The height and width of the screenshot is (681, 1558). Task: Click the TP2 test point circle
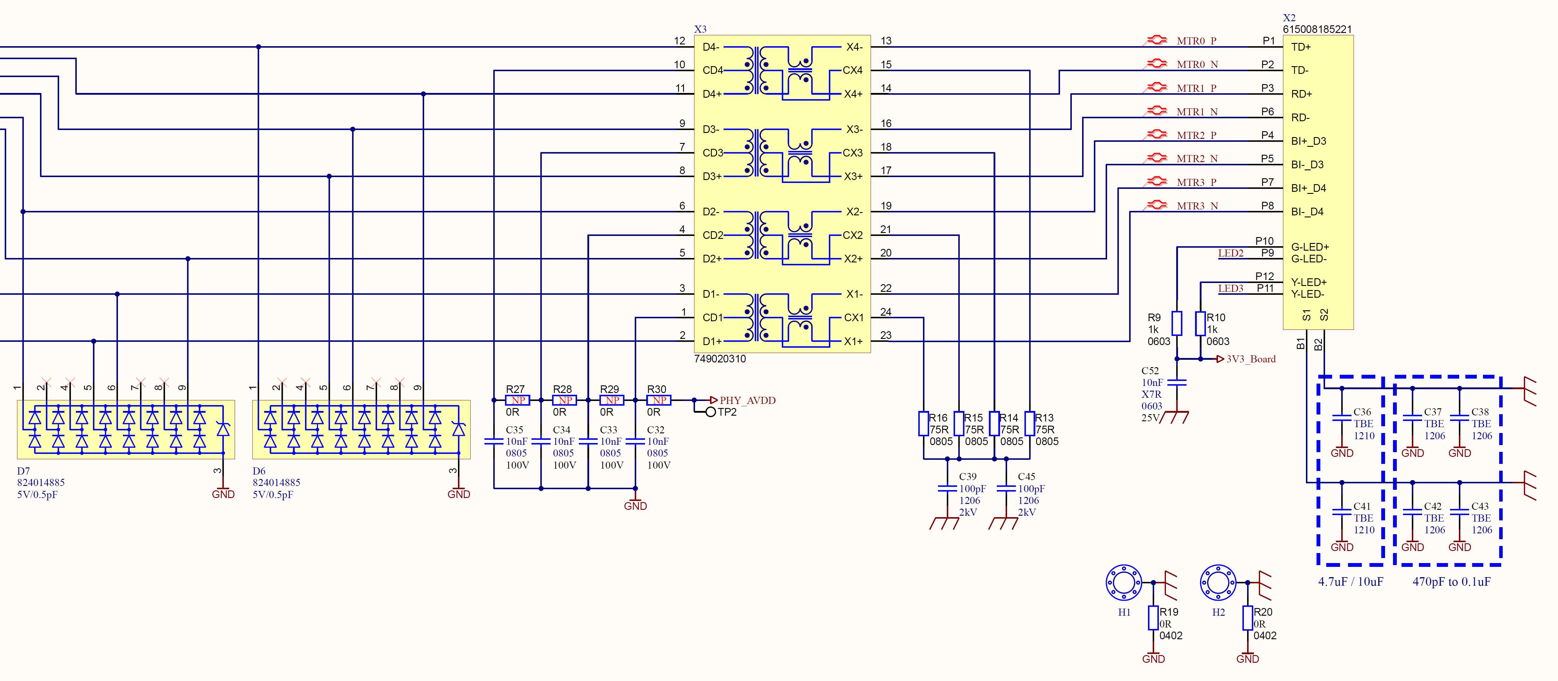tap(711, 412)
